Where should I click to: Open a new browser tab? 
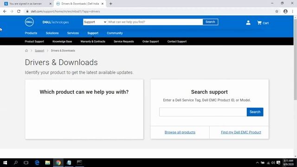[x=111, y=4]
